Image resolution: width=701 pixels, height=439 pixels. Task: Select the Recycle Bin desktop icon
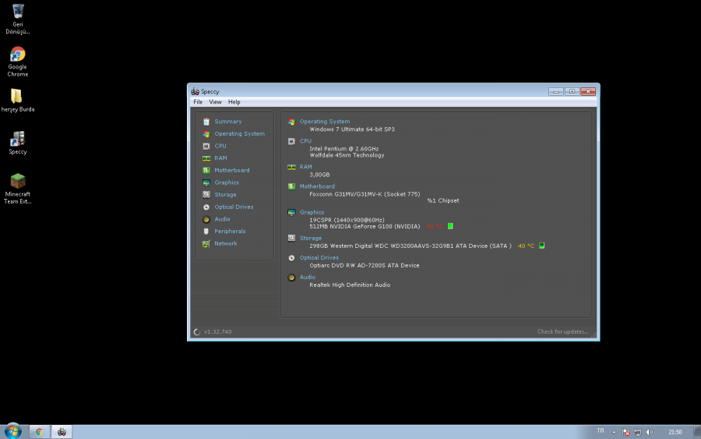coord(18,19)
